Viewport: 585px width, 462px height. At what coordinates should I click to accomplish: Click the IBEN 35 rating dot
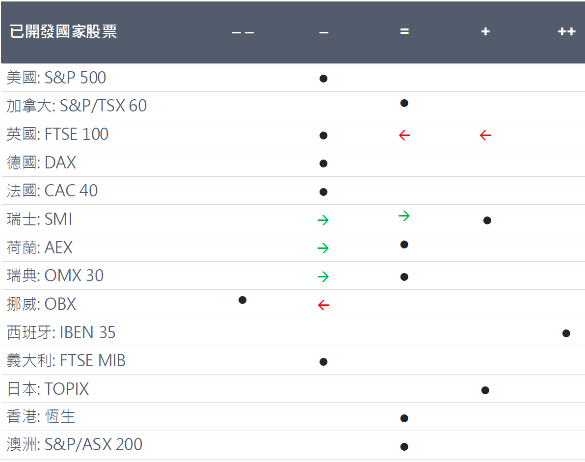pos(566,333)
